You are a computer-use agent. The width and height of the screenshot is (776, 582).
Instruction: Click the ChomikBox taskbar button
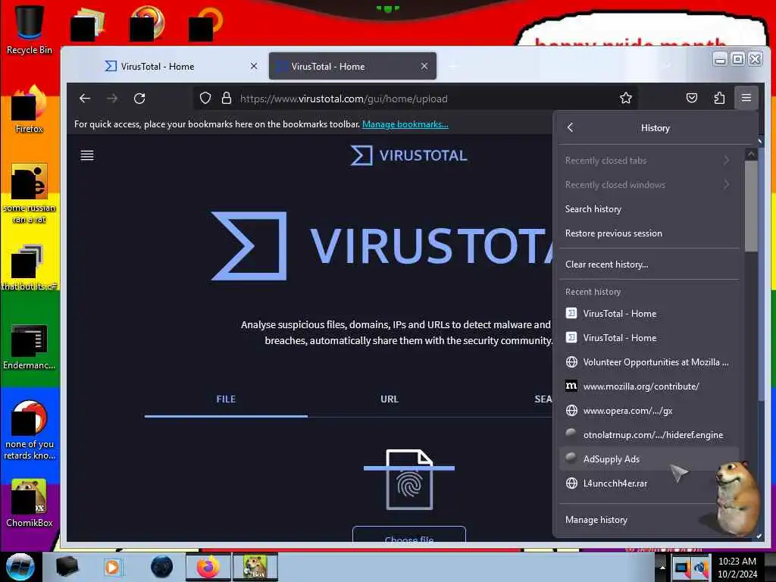[x=255, y=567]
